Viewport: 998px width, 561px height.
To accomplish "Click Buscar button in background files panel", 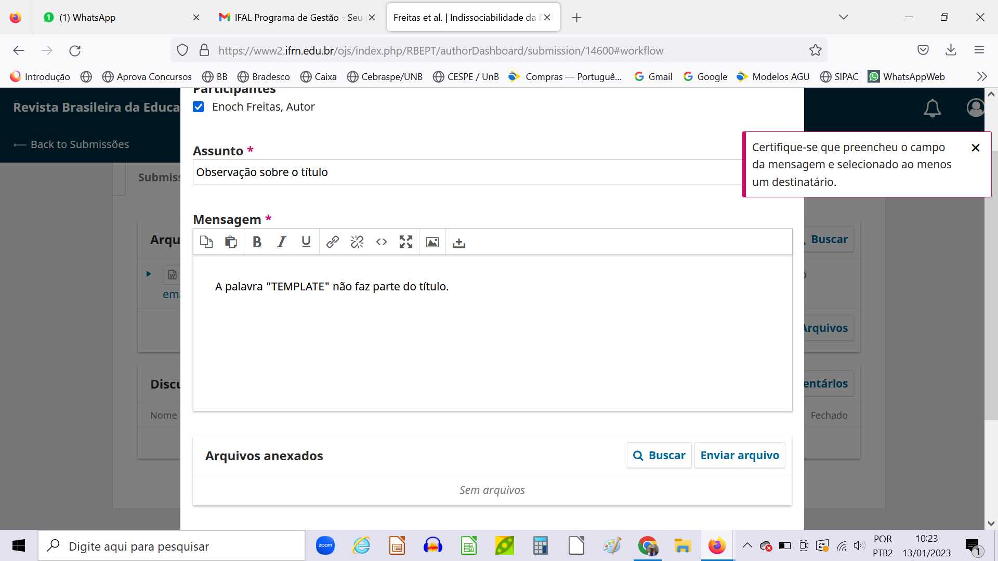I will (829, 239).
